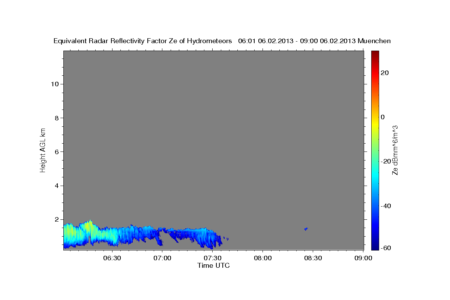
Task: Click the '08:30' time tick label
Action: [x=313, y=258]
